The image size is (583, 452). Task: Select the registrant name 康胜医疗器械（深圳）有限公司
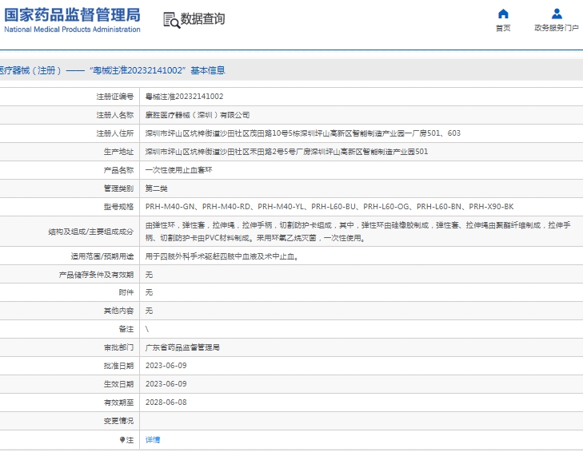[198, 115]
